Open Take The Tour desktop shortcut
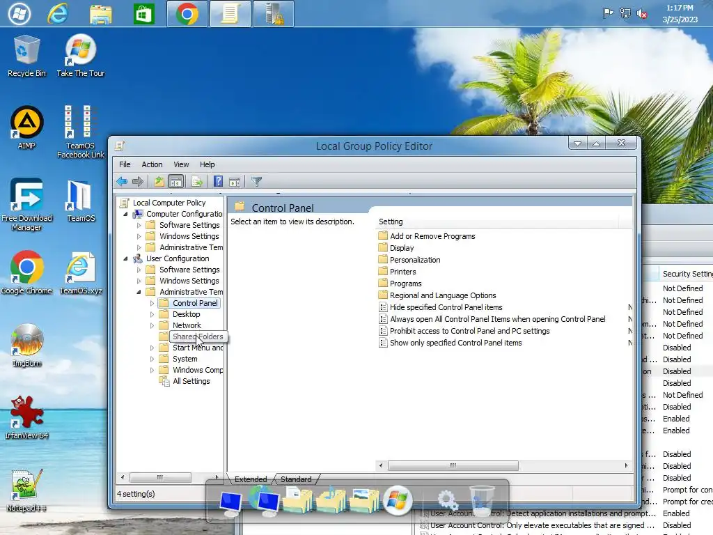713x535 pixels. (x=81, y=56)
